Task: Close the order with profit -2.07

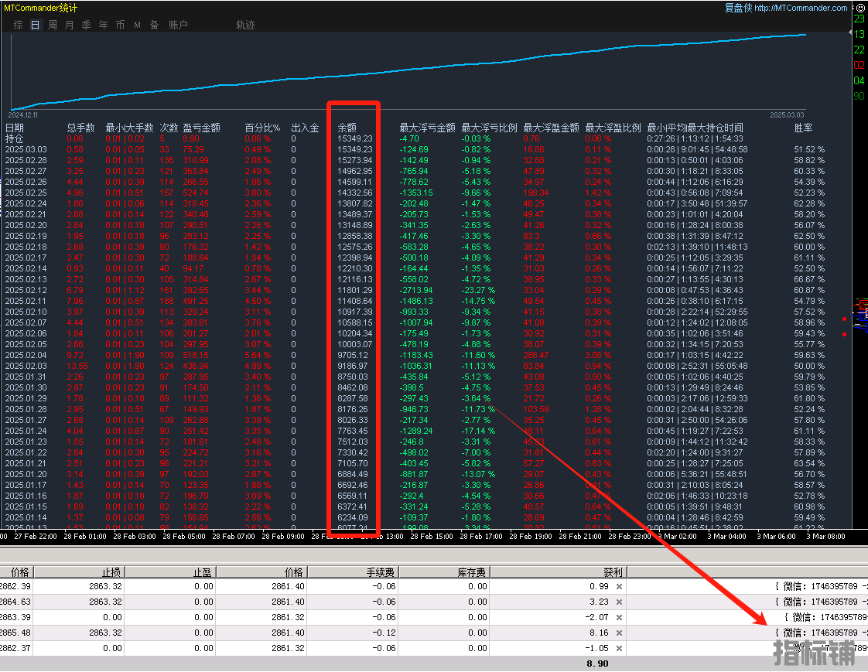Action: [x=620, y=617]
